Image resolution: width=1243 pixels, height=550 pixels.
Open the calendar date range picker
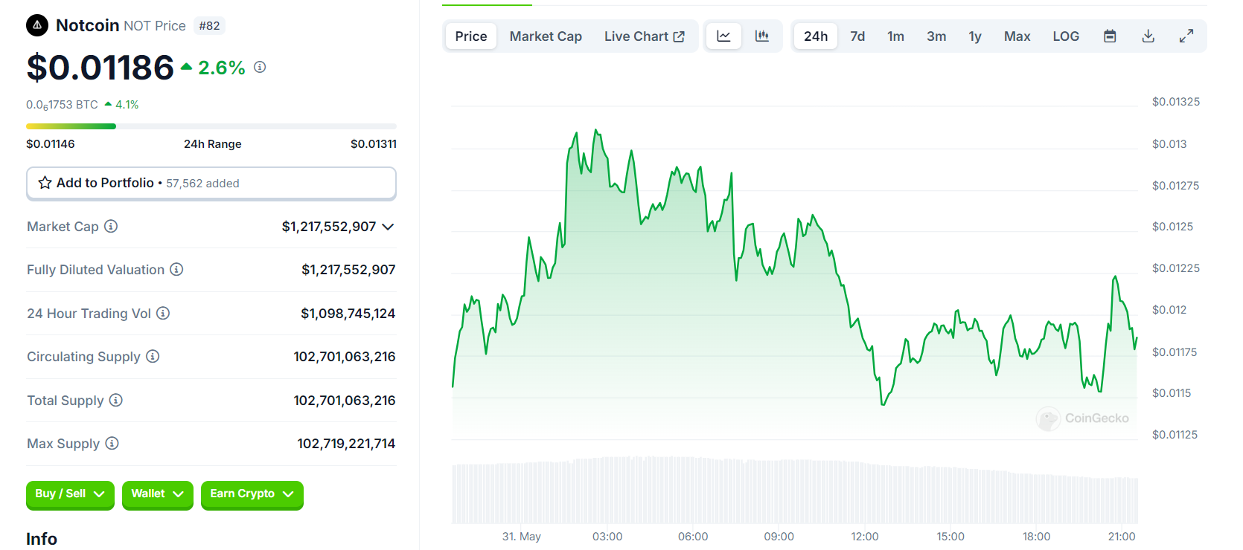[x=1110, y=36]
